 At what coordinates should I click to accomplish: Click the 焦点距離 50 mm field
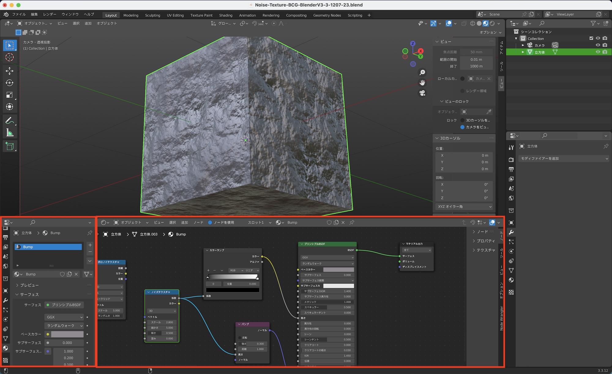tap(476, 52)
